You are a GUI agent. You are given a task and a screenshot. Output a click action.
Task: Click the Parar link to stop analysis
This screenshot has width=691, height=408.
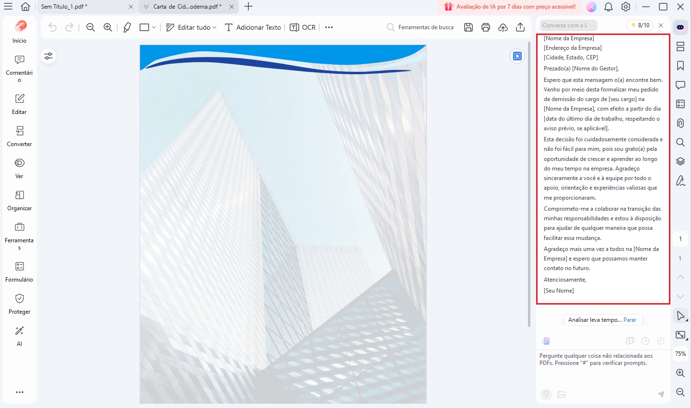630,320
